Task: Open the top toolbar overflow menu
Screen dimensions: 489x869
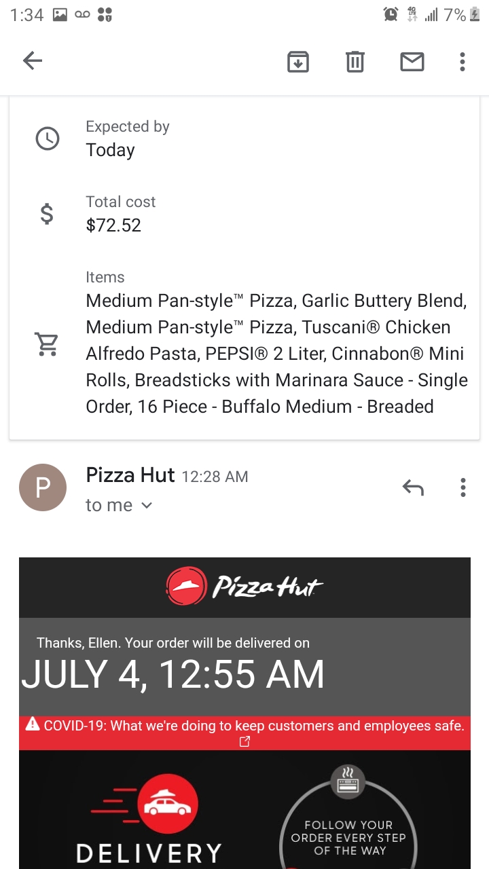Action: 463,62
